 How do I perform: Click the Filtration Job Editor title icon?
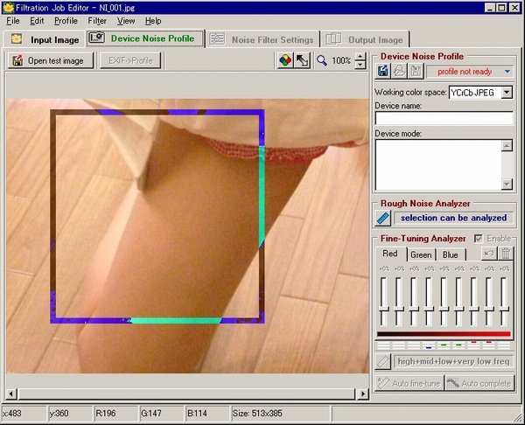point(8,7)
